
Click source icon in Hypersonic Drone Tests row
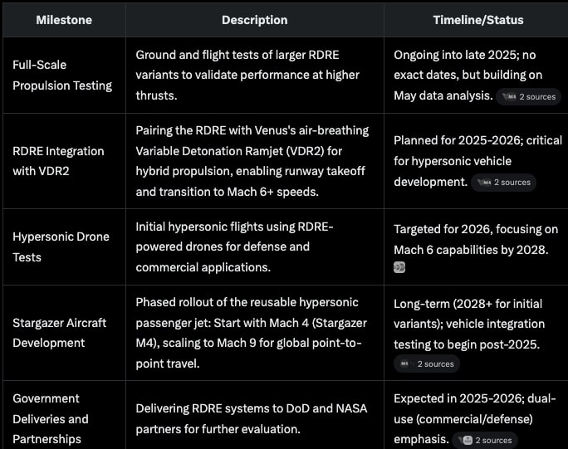(399, 267)
